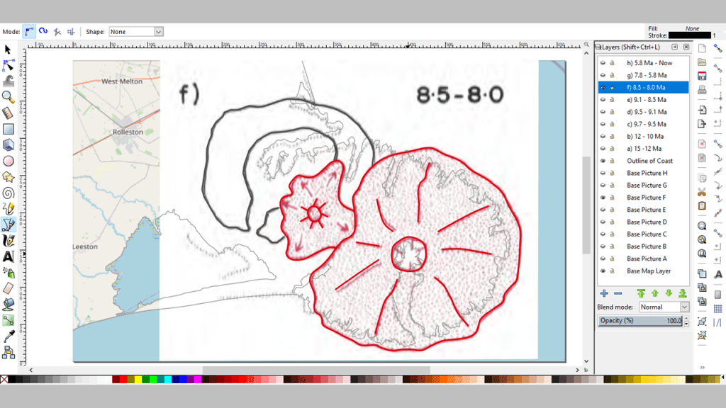Choose the Zoom tool in toolbox
The height and width of the screenshot is (408, 726).
pyautogui.click(x=9, y=97)
